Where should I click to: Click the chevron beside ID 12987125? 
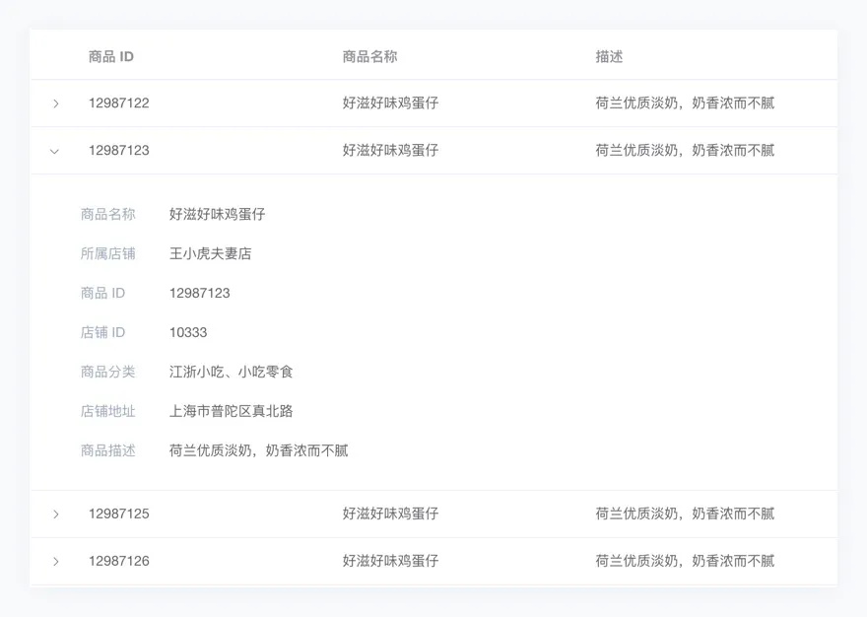(x=56, y=514)
